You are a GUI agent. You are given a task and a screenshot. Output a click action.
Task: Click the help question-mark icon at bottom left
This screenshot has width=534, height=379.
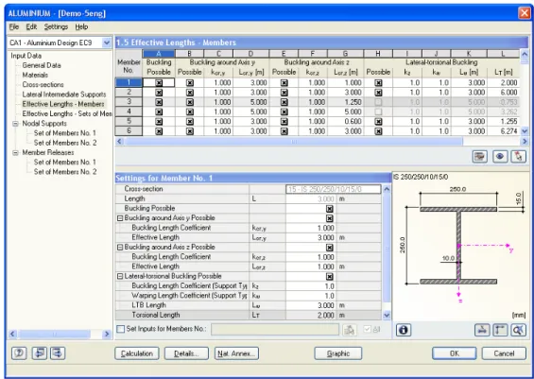[x=19, y=353]
